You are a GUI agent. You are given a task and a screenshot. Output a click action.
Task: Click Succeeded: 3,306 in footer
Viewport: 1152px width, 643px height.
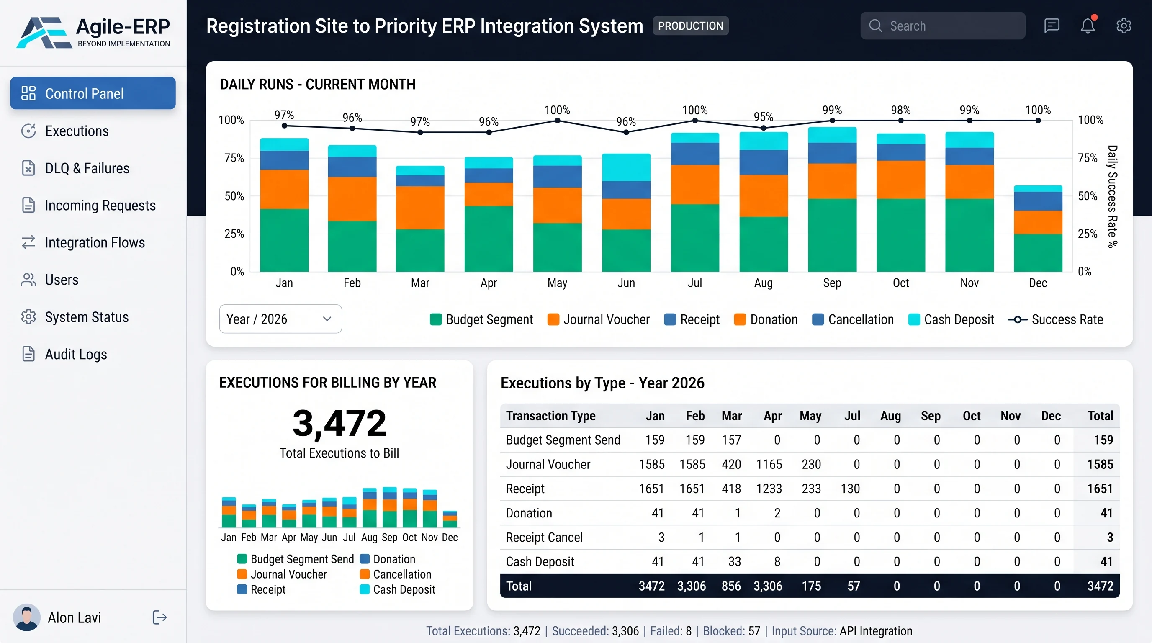595,631
